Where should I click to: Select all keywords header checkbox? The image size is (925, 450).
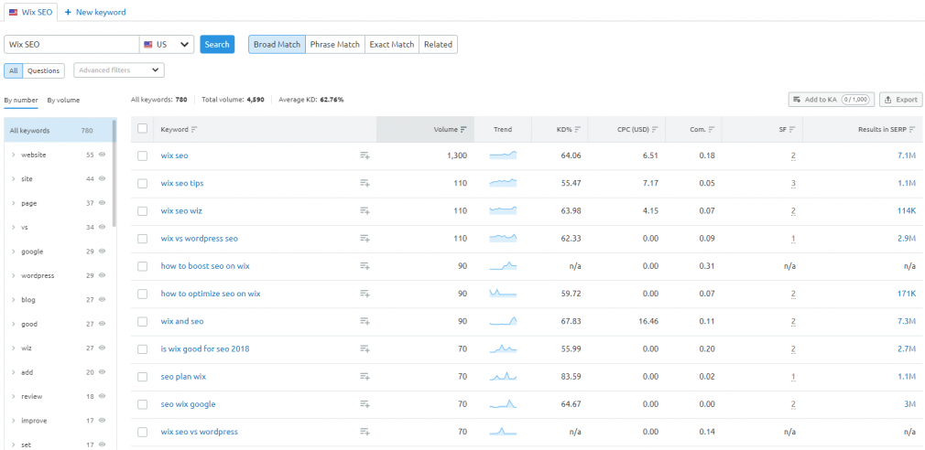tap(142, 128)
